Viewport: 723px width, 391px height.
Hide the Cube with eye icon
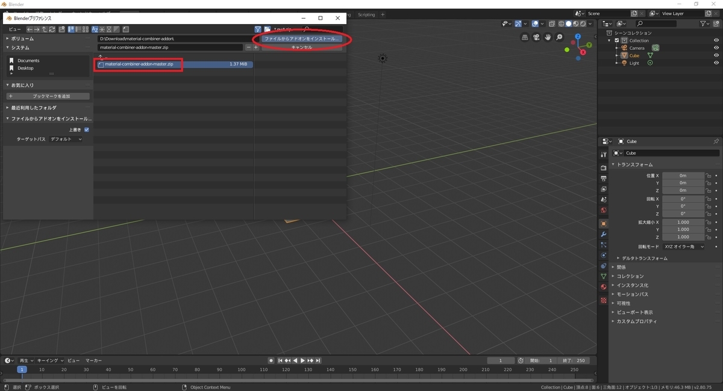(716, 55)
